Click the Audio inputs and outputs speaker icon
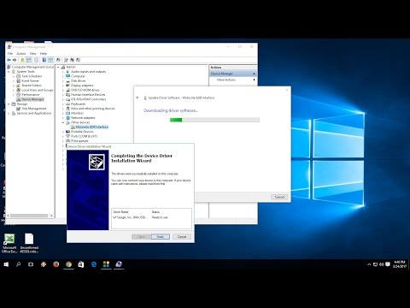Viewport: 410px width, 308px height. point(67,72)
